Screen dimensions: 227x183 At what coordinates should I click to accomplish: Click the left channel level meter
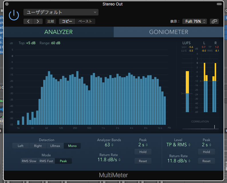(206, 87)
